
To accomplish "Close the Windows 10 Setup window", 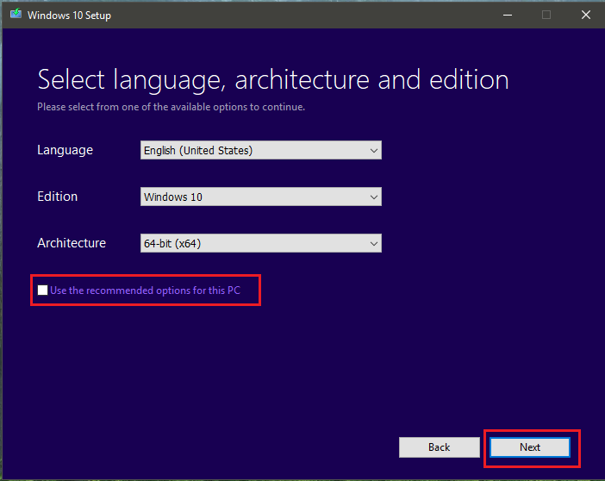I will (x=585, y=15).
